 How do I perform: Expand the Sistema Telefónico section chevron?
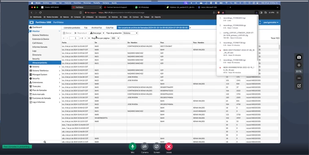(60, 71)
